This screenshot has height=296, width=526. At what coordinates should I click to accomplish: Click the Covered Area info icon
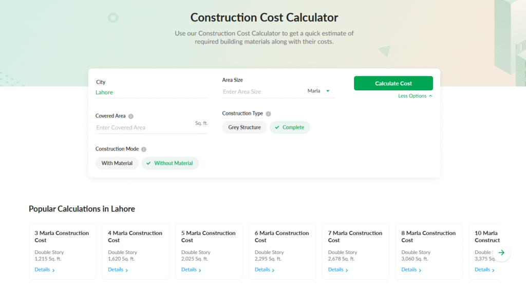point(131,116)
